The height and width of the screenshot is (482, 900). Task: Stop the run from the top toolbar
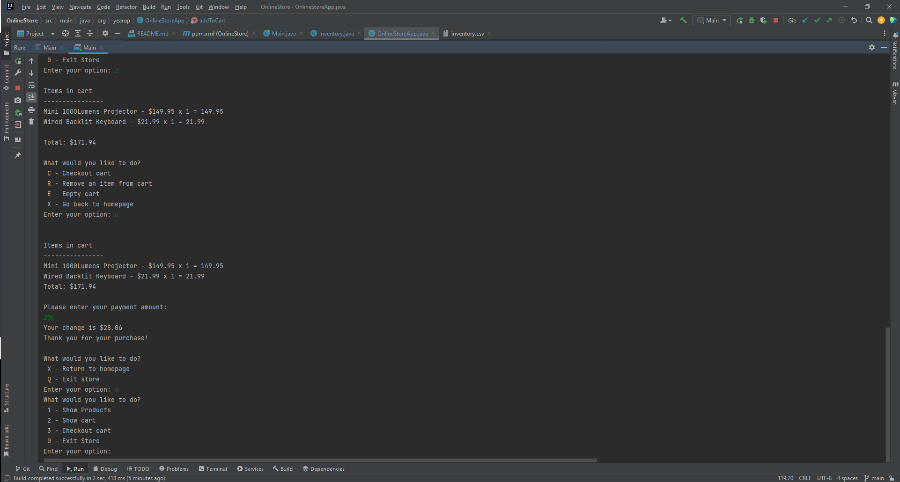[x=776, y=20]
